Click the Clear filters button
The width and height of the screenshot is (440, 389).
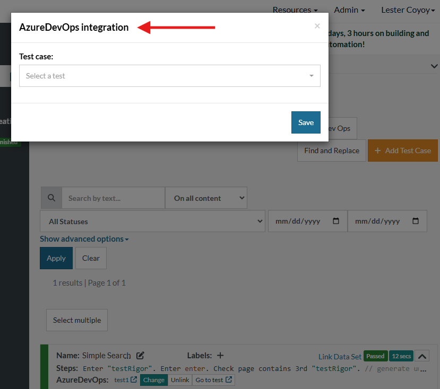pos(91,258)
